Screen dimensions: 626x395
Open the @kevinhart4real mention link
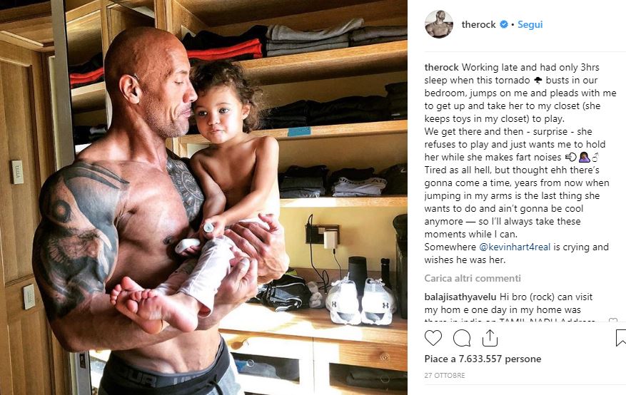click(x=515, y=247)
